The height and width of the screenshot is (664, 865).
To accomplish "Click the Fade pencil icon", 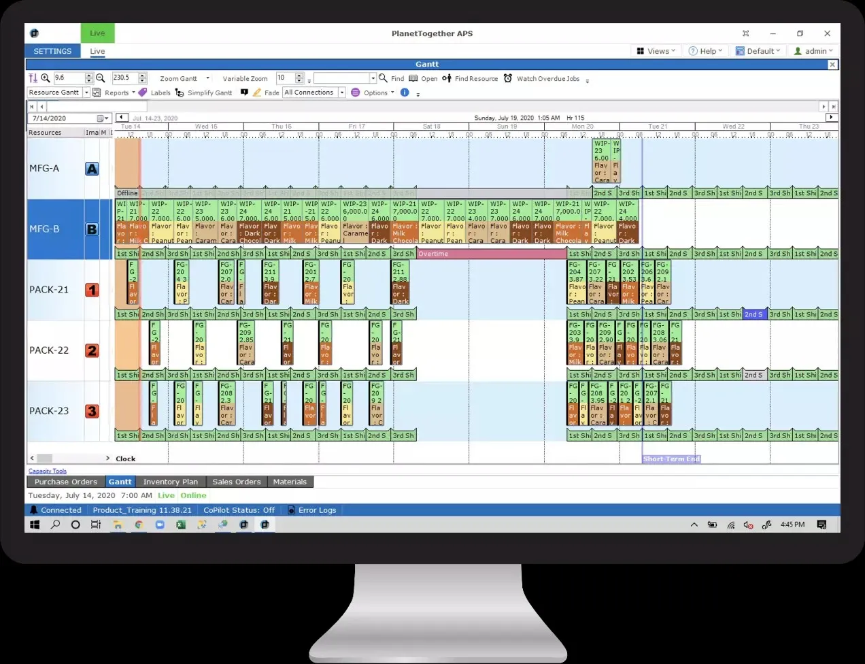I will coord(257,93).
